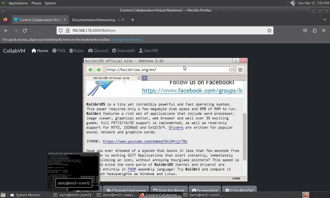Open the CollabVM Rules link
Screen dimensions: 330x198
coord(76,51)
